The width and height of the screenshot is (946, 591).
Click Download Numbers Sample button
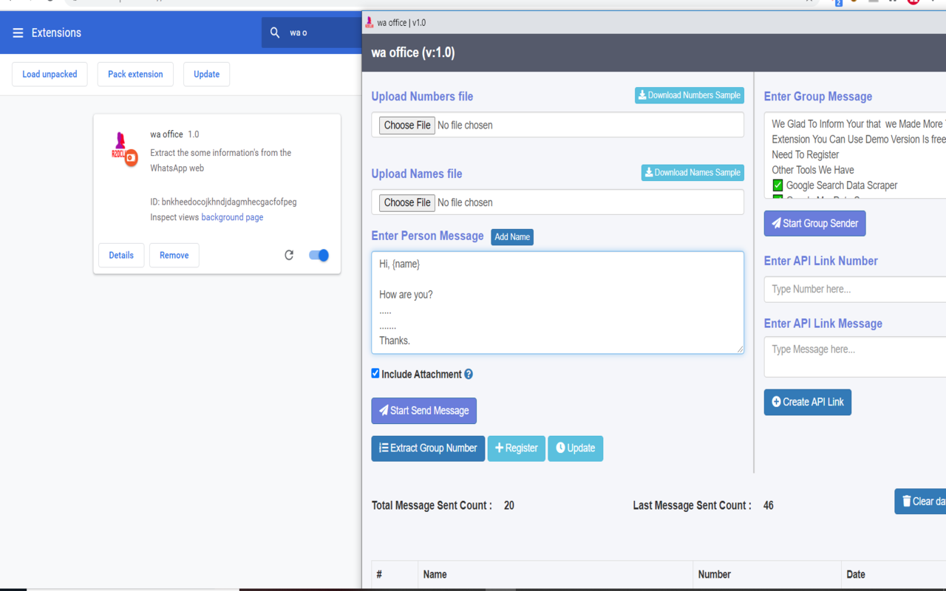(689, 95)
